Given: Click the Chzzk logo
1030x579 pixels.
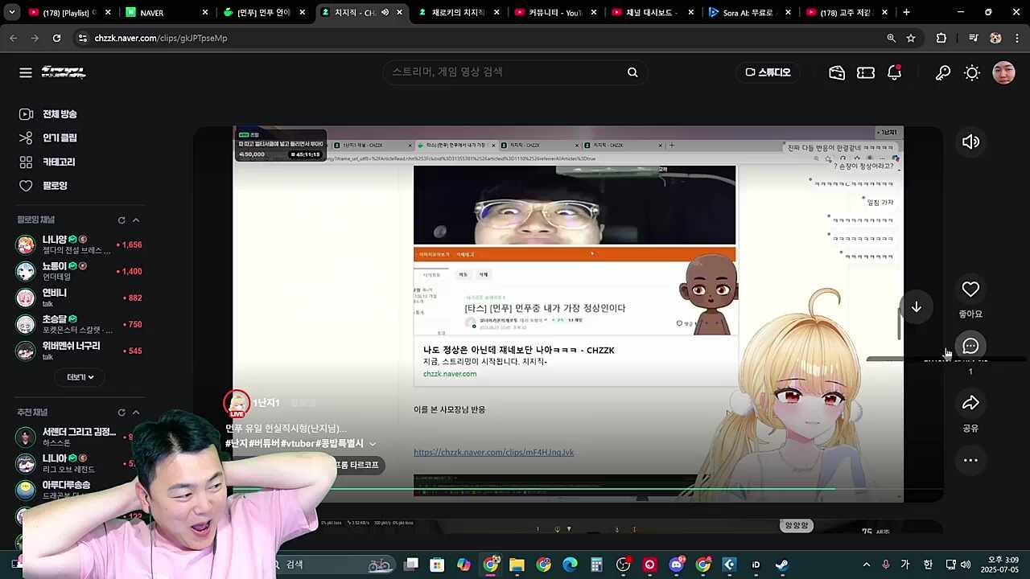Looking at the screenshot, I should 64,72.
